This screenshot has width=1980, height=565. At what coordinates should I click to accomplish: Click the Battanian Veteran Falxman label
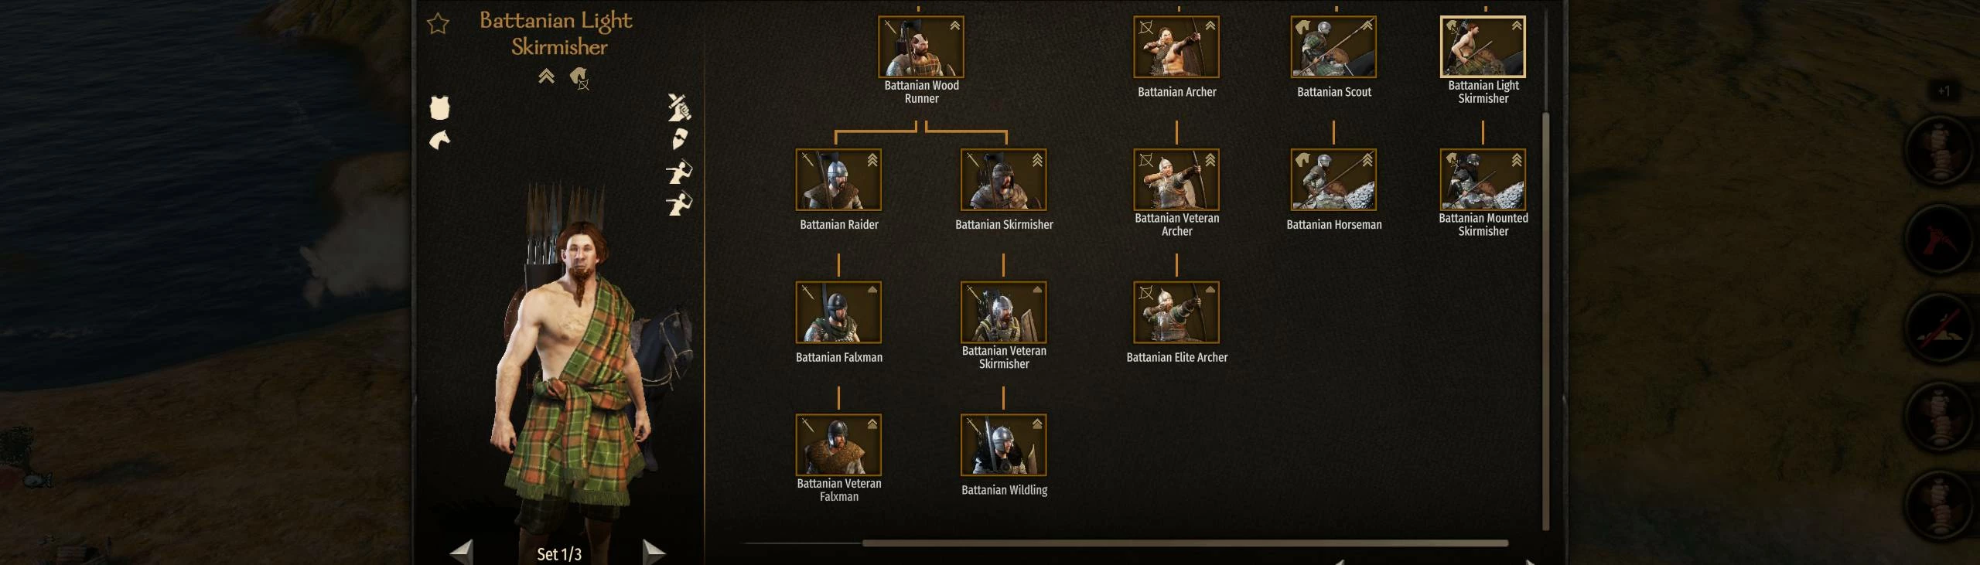click(x=839, y=490)
